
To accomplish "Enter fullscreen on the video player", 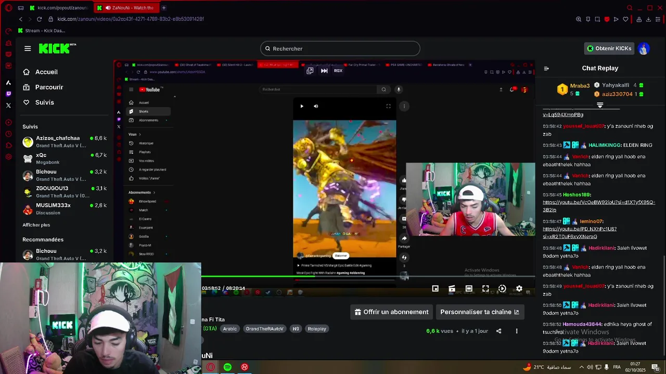I will [x=485, y=289].
